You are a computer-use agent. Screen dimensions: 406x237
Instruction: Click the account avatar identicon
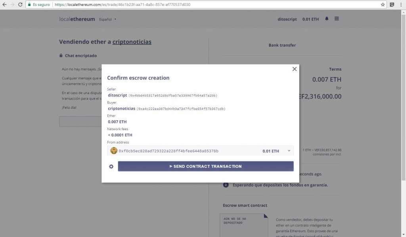[x=114, y=150]
